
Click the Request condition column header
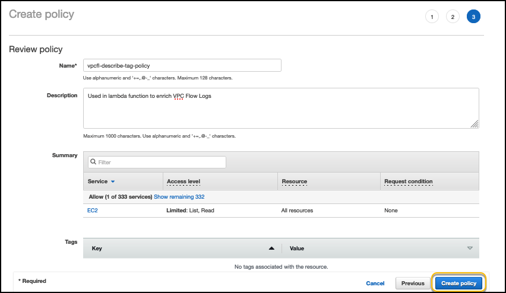(x=409, y=181)
